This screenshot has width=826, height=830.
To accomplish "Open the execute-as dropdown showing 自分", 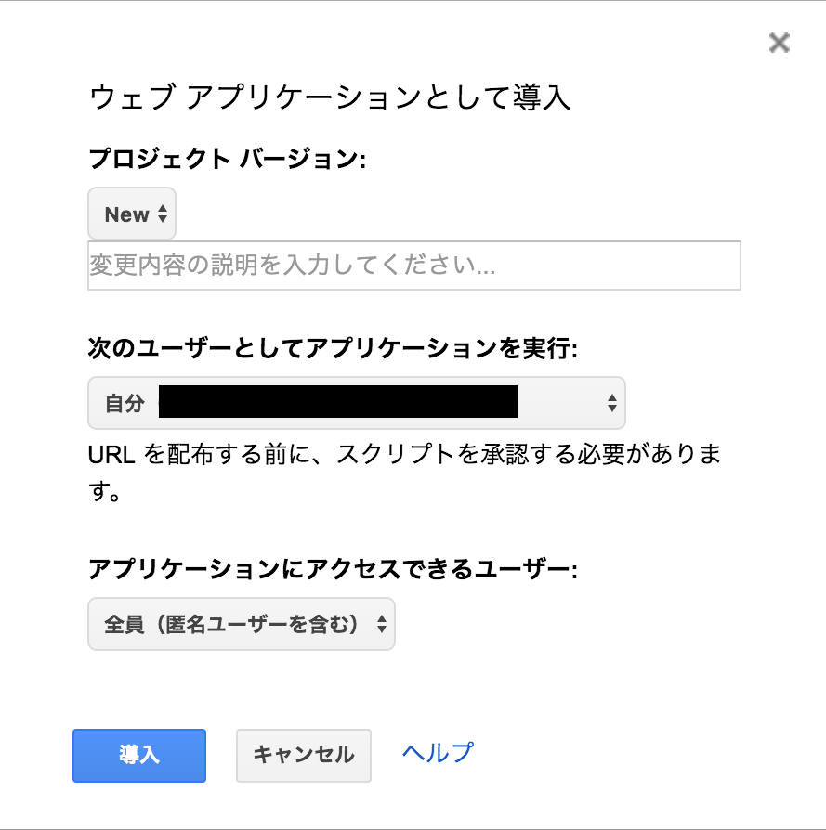I will click(x=357, y=402).
